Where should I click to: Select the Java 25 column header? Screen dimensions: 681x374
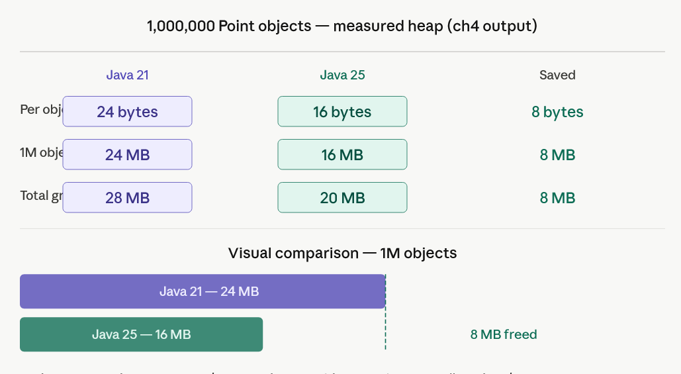tap(342, 75)
